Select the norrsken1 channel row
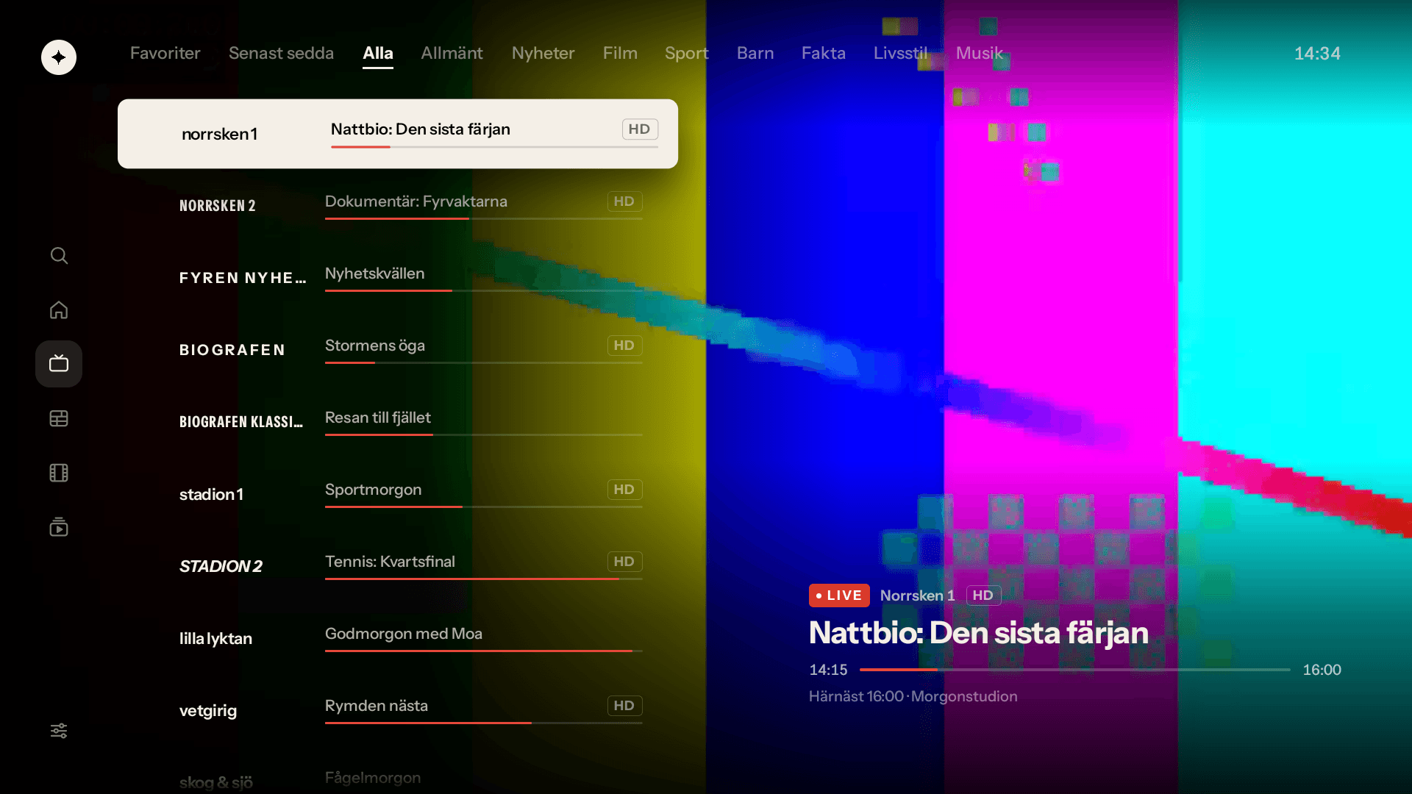Image resolution: width=1412 pixels, height=794 pixels. pyautogui.click(x=398, y=134)
